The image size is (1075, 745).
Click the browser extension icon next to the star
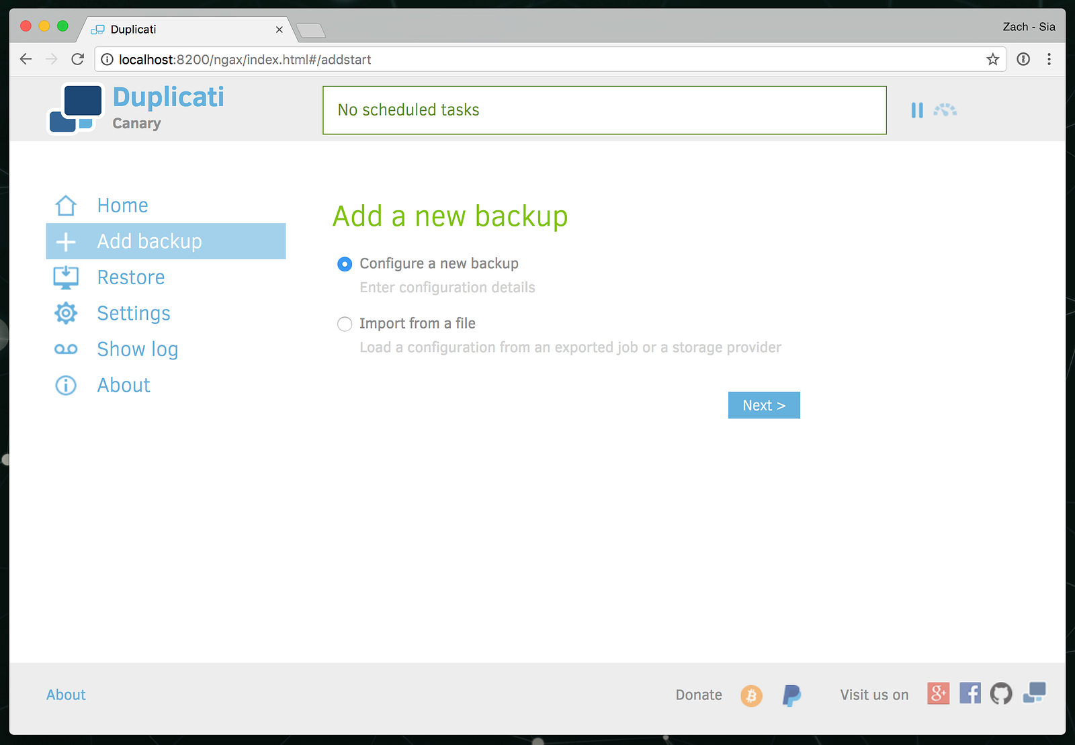click(x=1023, y=59)
